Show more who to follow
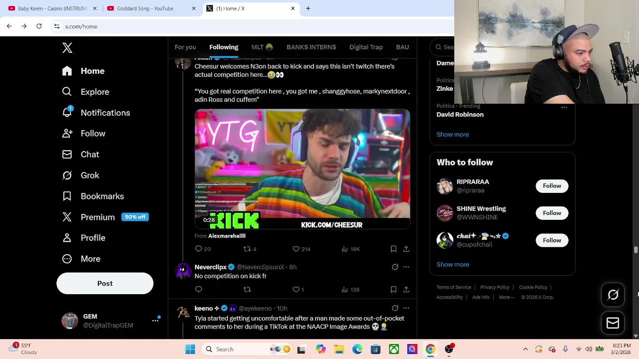639x359 pixels. (453, 264)
